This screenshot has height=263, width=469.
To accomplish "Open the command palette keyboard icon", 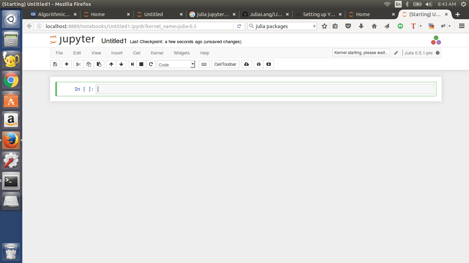I will [204, 64].
